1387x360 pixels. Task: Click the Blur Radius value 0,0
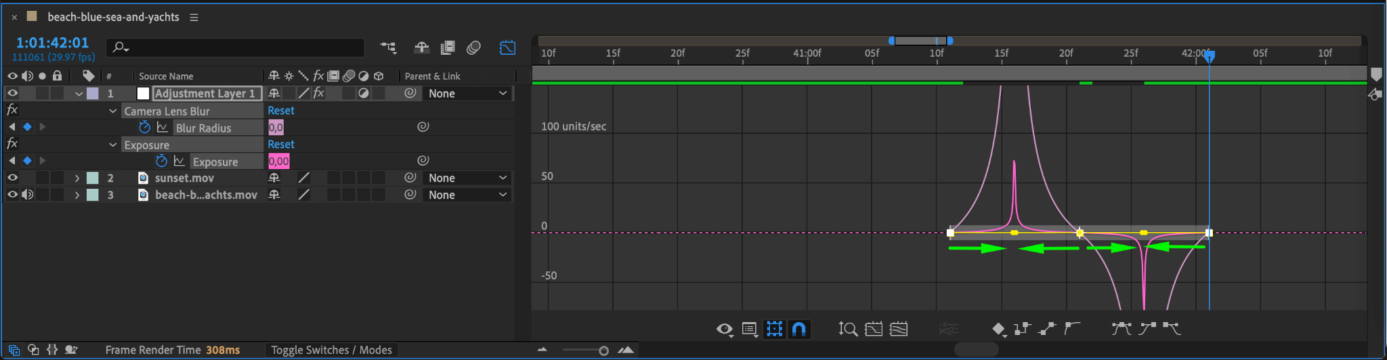276,127
